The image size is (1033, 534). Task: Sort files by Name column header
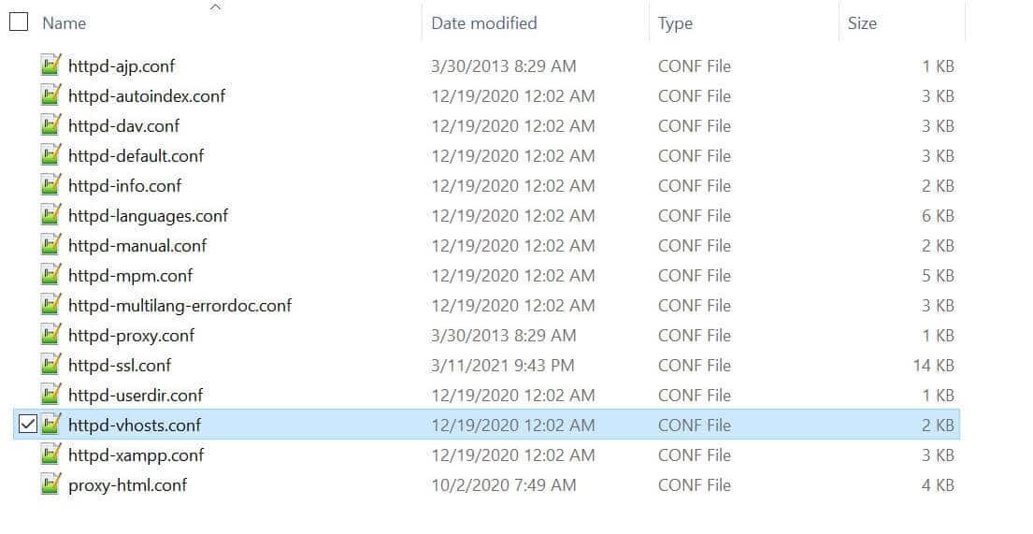[x=64, y=23]
